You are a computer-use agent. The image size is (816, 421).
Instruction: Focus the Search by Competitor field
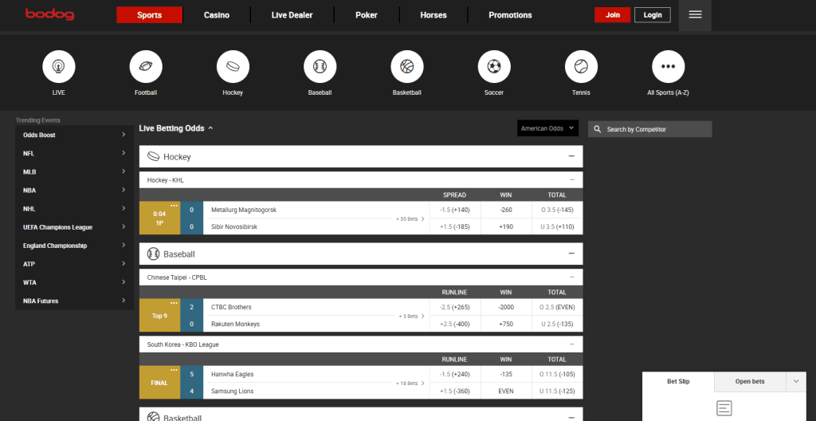point(650,129)
